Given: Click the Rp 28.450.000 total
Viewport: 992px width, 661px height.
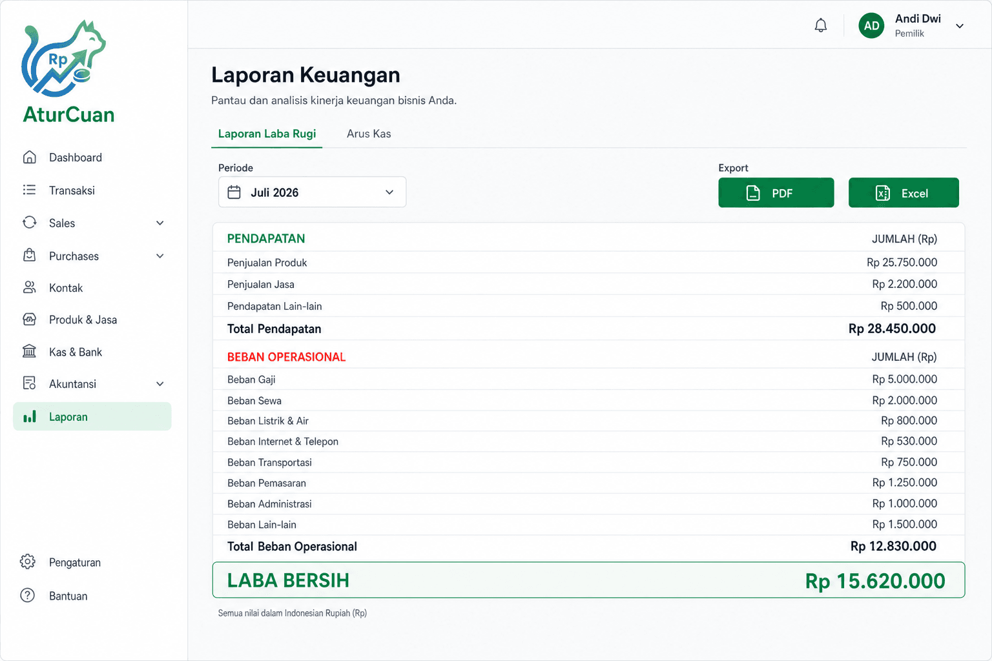Looking at the screenshot, I should click(892, 329).
